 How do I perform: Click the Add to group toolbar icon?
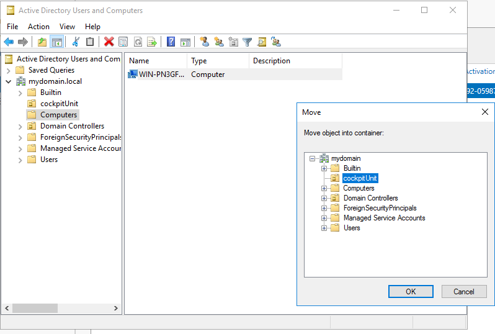276,42
